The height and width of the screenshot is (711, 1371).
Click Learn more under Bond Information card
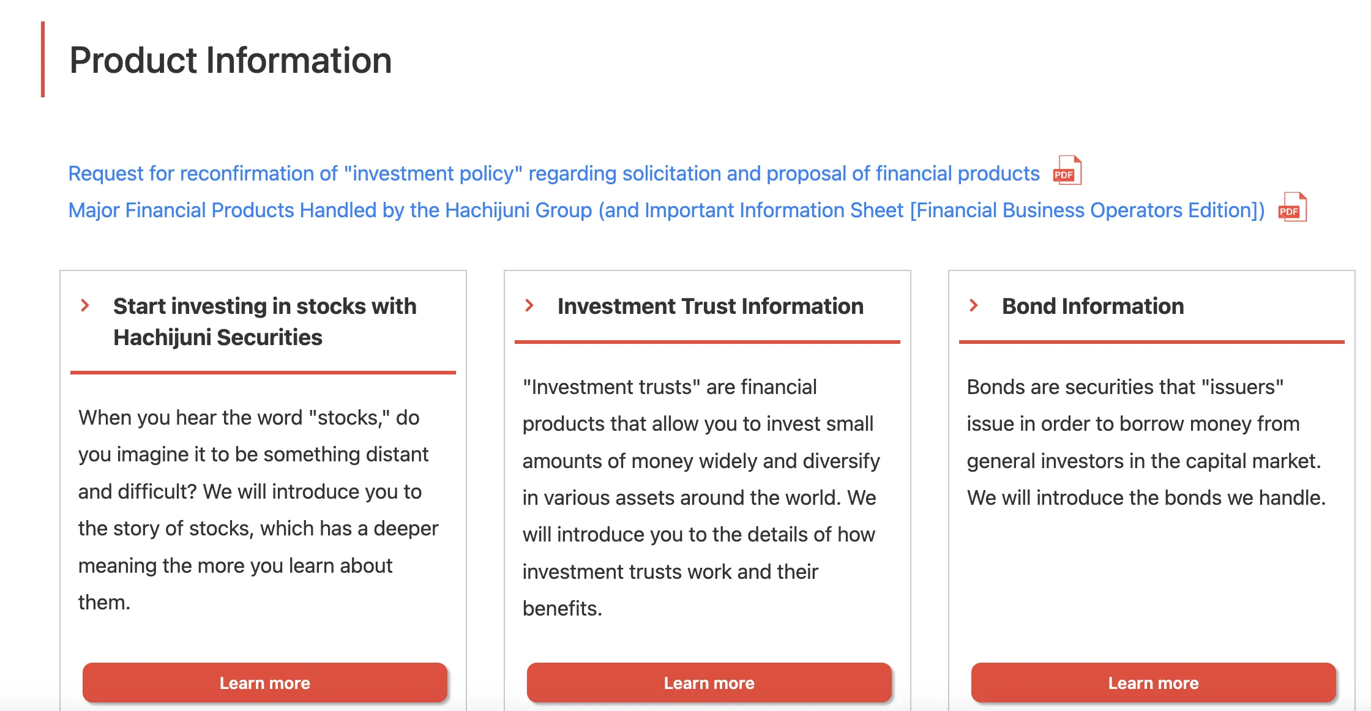coord(1154,682)
